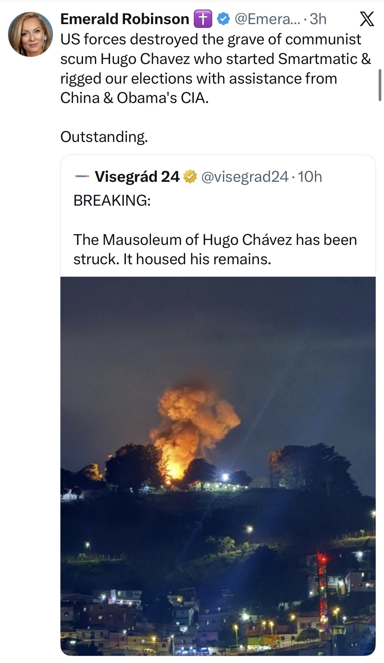This screenshot has width=384, height=663.
Task: Click the blue verified checkmark badge
Action: [223, 19]
